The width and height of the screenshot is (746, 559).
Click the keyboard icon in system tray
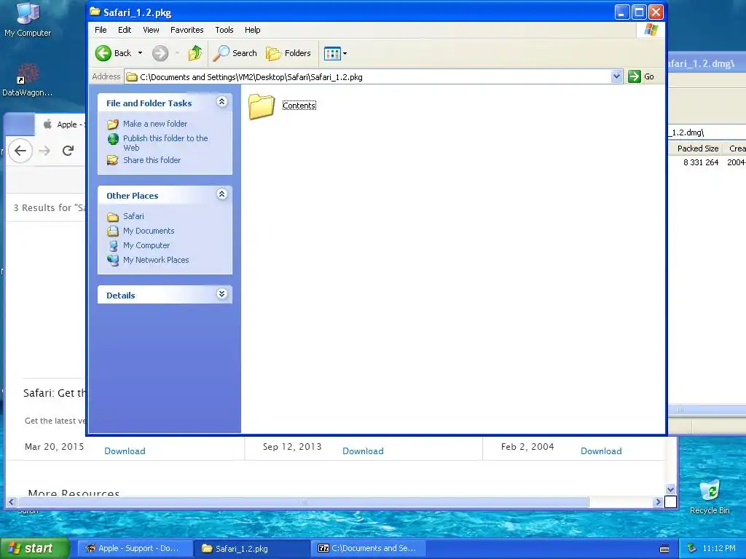tap(664, 549)
